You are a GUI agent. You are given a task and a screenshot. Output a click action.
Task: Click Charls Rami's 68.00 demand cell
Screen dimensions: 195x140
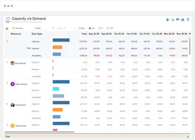point(185,111)
